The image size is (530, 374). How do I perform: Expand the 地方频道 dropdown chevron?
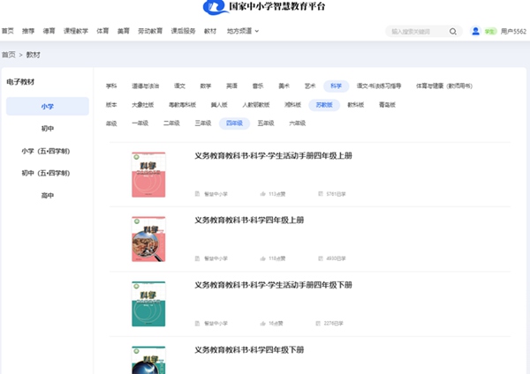tap(257, 31)
